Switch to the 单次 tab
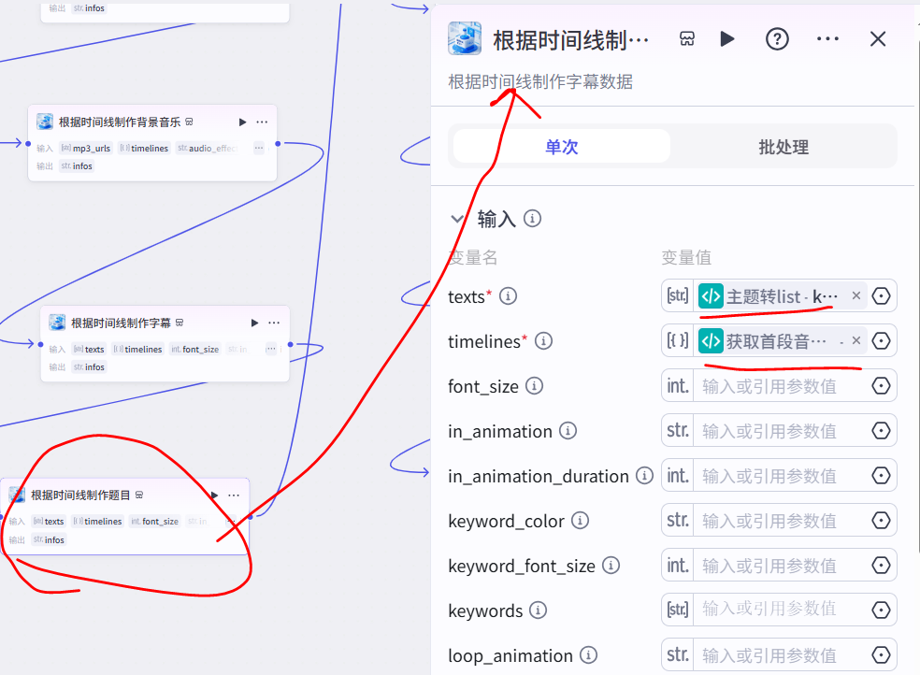The height and width of the screenshot is (675, 920). (562, 146)
